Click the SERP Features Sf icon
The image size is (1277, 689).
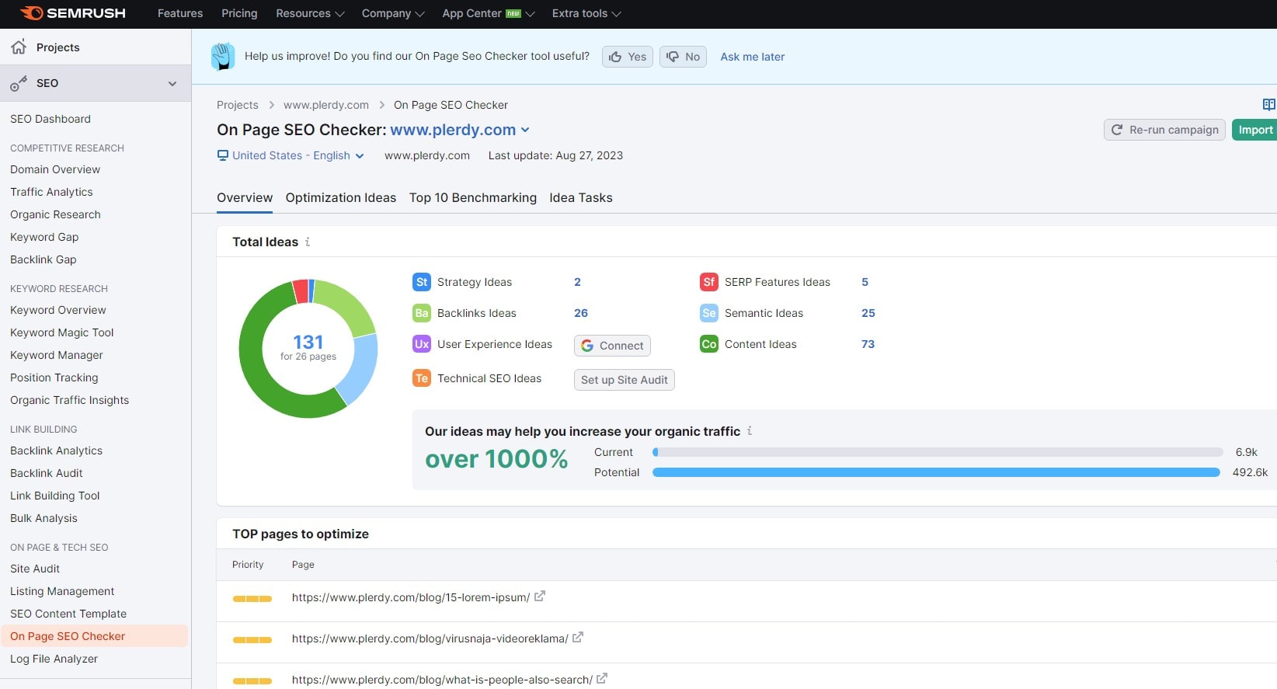point(708,282)
